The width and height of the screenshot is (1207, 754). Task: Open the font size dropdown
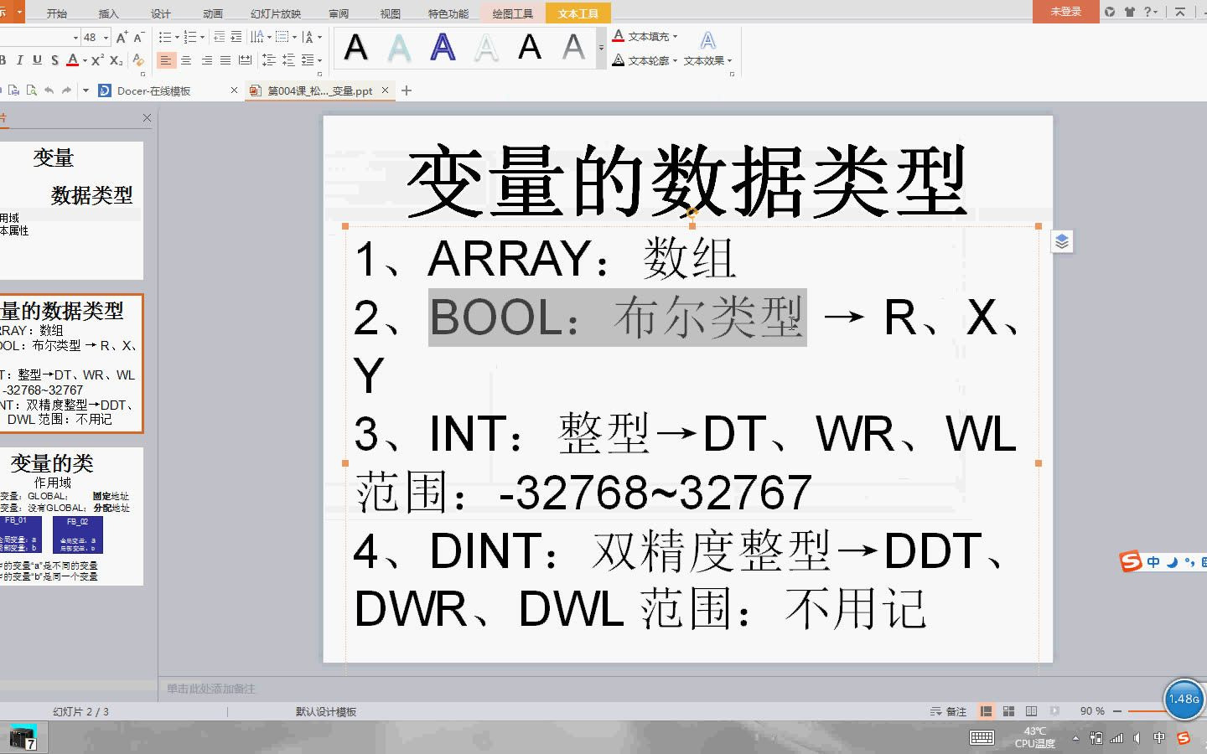pos(106,37)
